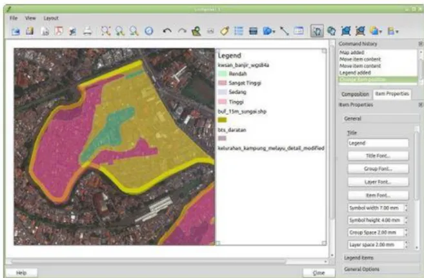Export the composition as PDF

point(59,31)
